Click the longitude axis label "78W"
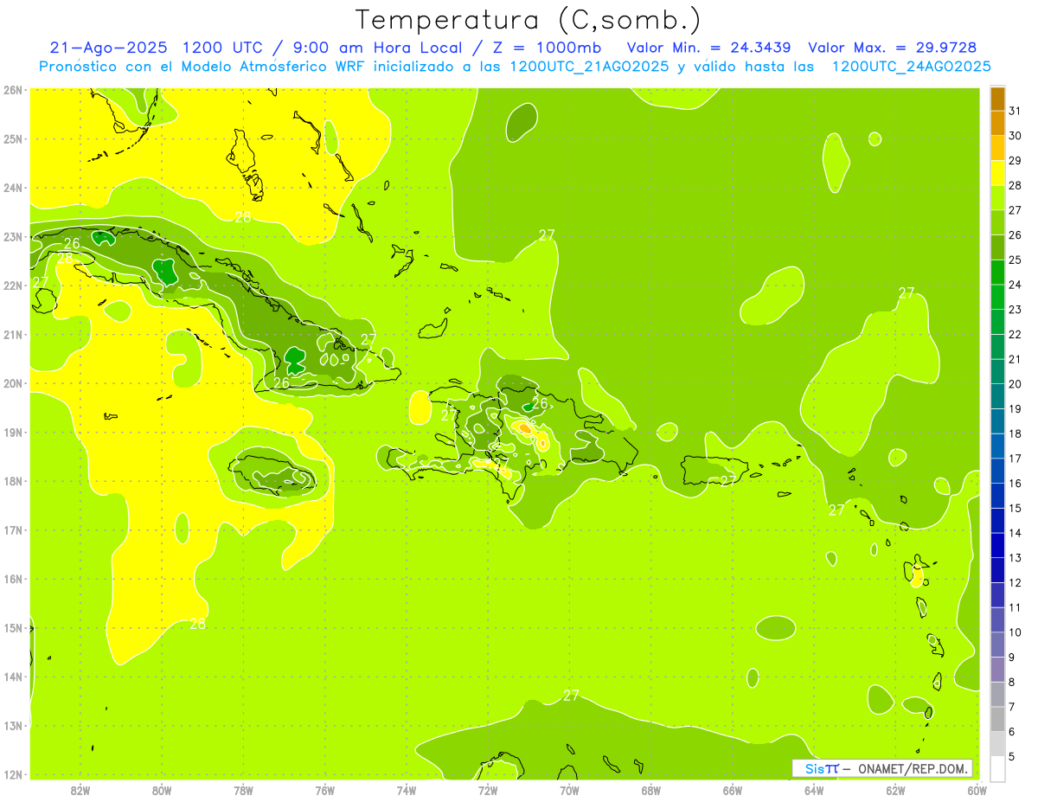 [243, 790]
